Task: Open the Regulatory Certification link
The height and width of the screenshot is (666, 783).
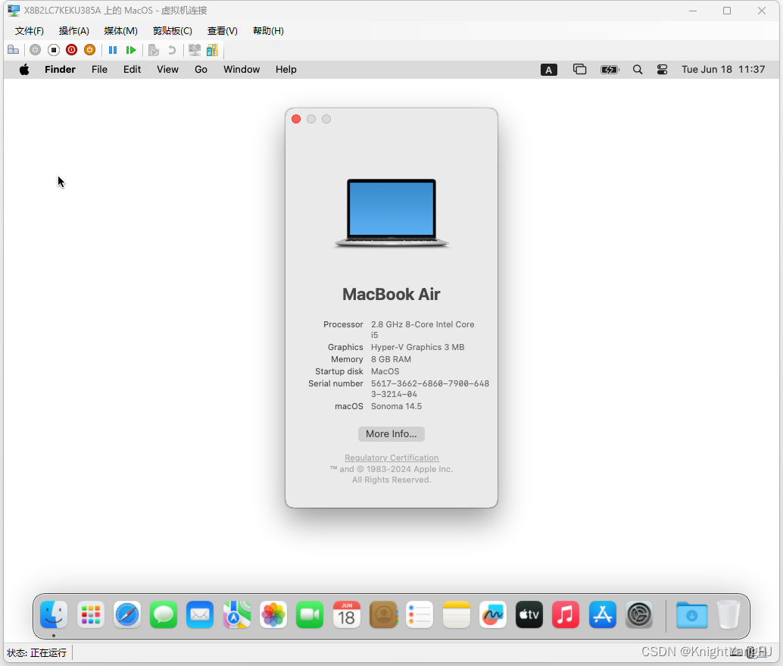Action: point(391,458)
